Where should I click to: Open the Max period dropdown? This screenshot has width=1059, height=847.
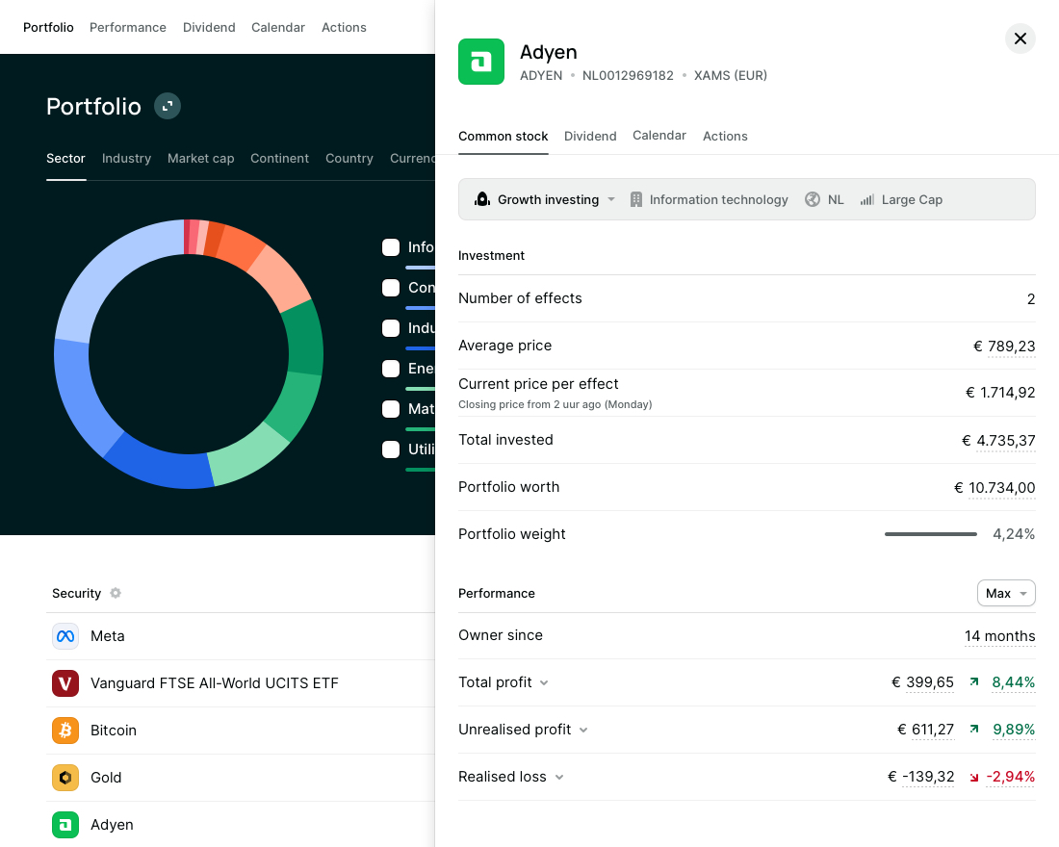[1006, 593]
